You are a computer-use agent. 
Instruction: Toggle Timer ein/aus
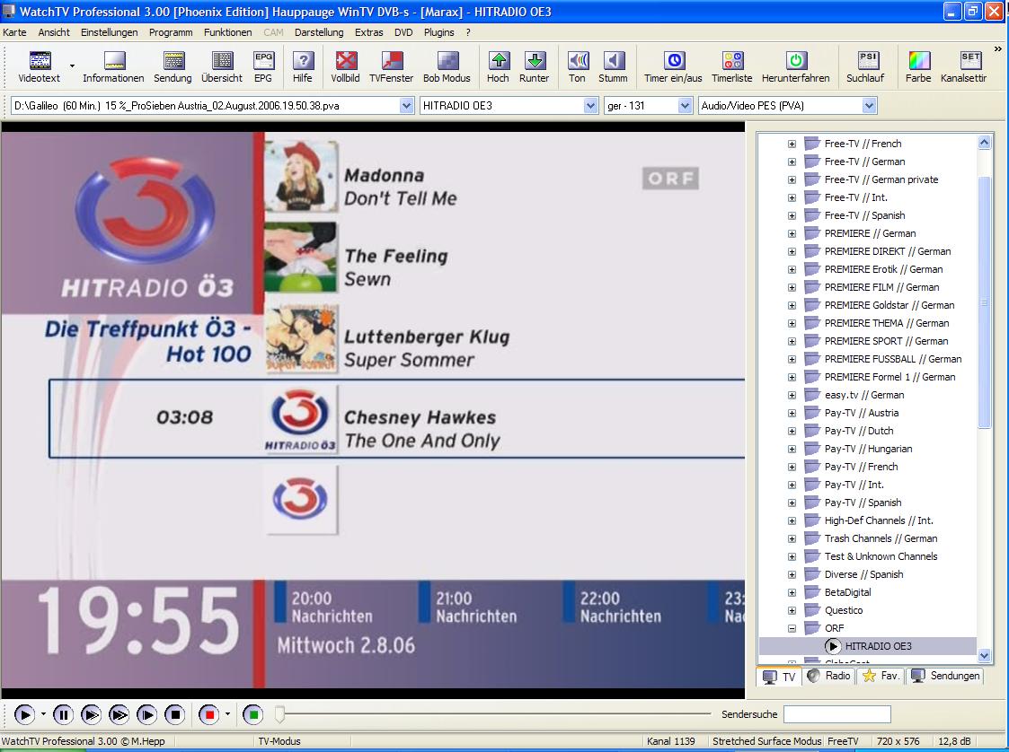click(x=673, y=66)
